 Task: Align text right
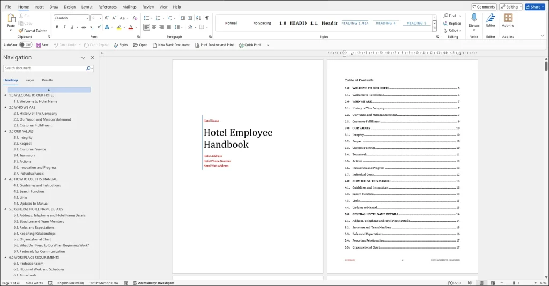[161, 27]
